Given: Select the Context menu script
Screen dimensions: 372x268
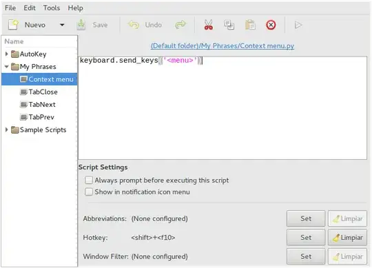Looking at the screenshot, I should coord(39,79).
